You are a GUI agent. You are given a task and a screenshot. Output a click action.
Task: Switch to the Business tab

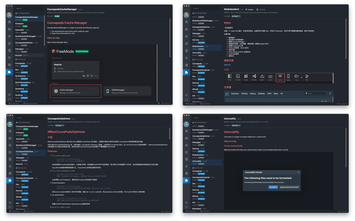[235, 93]
